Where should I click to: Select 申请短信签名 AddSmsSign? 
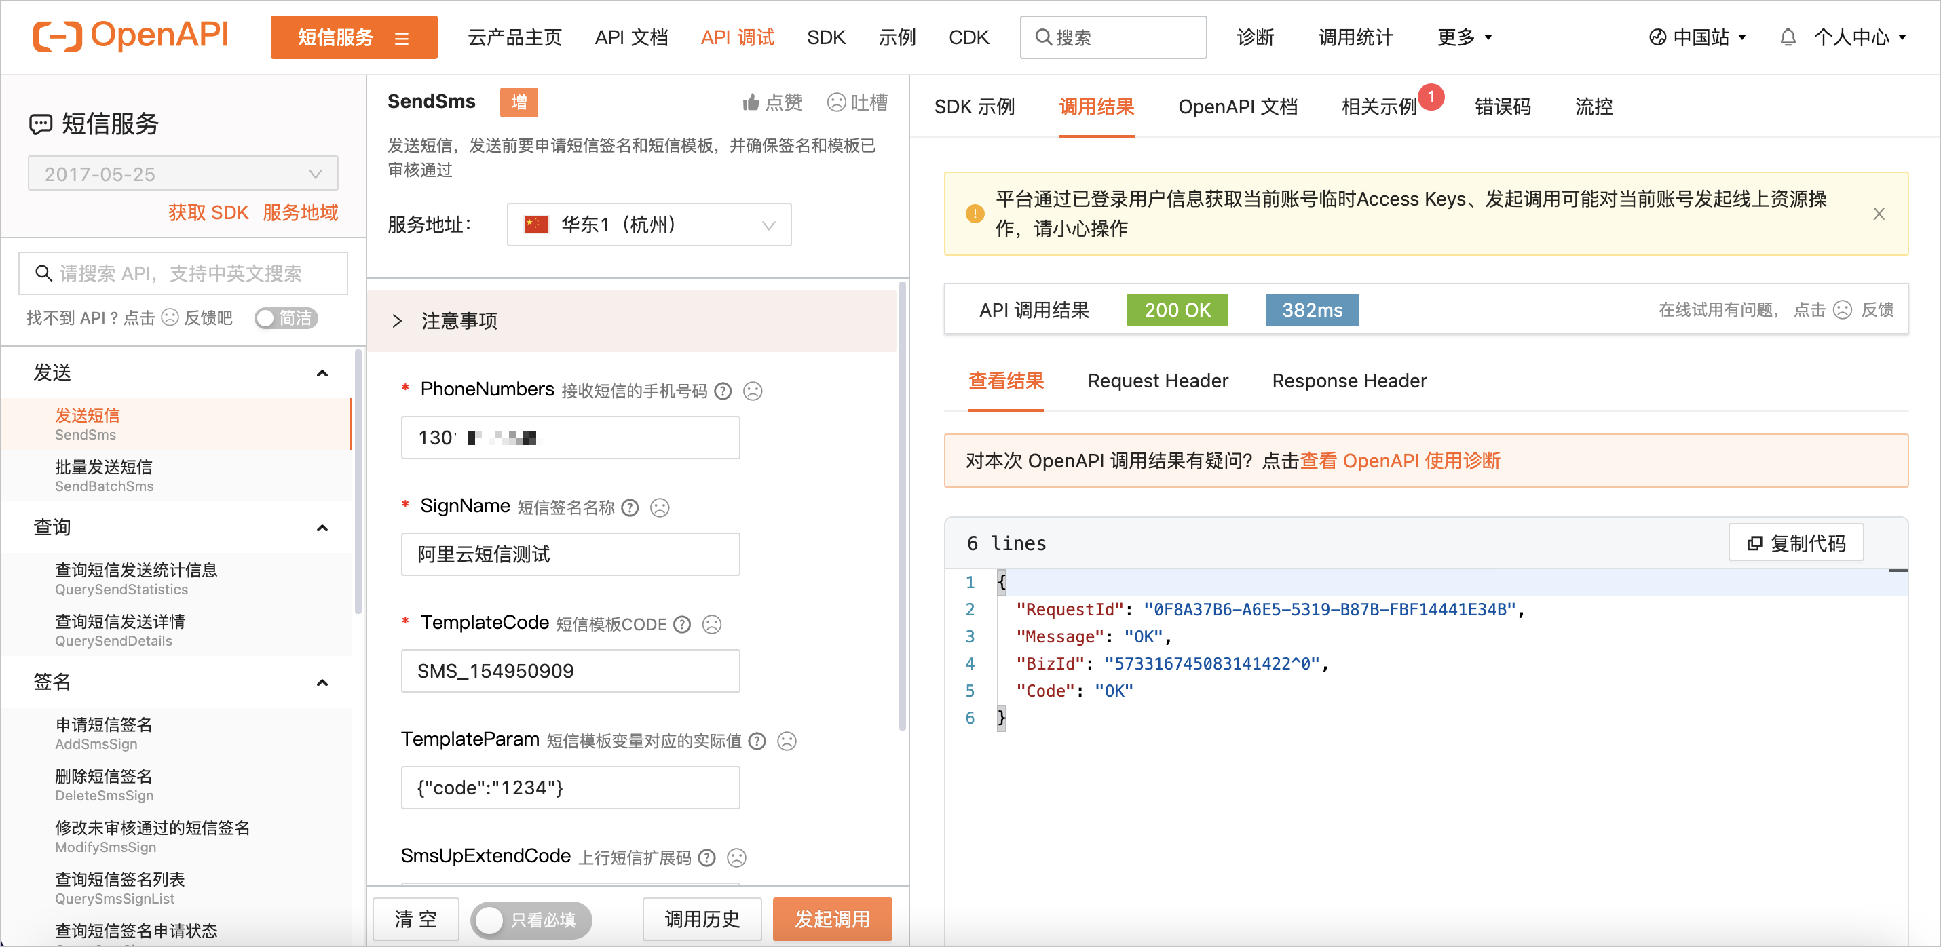click(176, 734)
